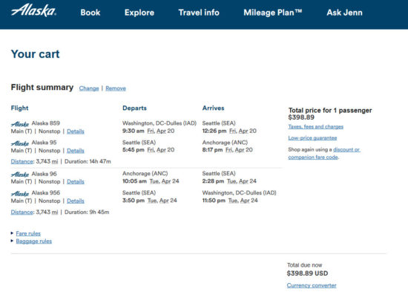This screenshot has width=408, height=292.
Task: Open Taxes, fees and charges link
Action: click(x=315, y=127)
